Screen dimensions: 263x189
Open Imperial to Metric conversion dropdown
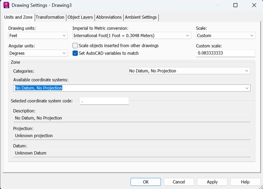[131, 35]
